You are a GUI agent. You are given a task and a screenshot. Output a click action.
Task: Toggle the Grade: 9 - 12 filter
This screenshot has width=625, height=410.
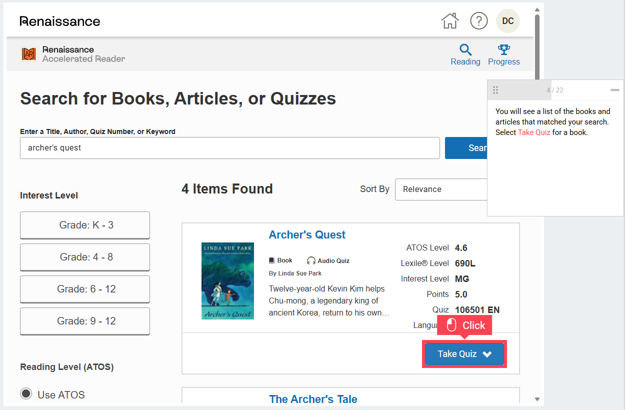[x=84, y=321]
